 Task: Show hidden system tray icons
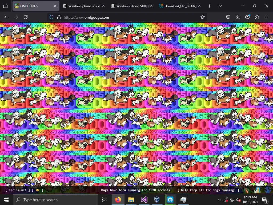[219, 200]
